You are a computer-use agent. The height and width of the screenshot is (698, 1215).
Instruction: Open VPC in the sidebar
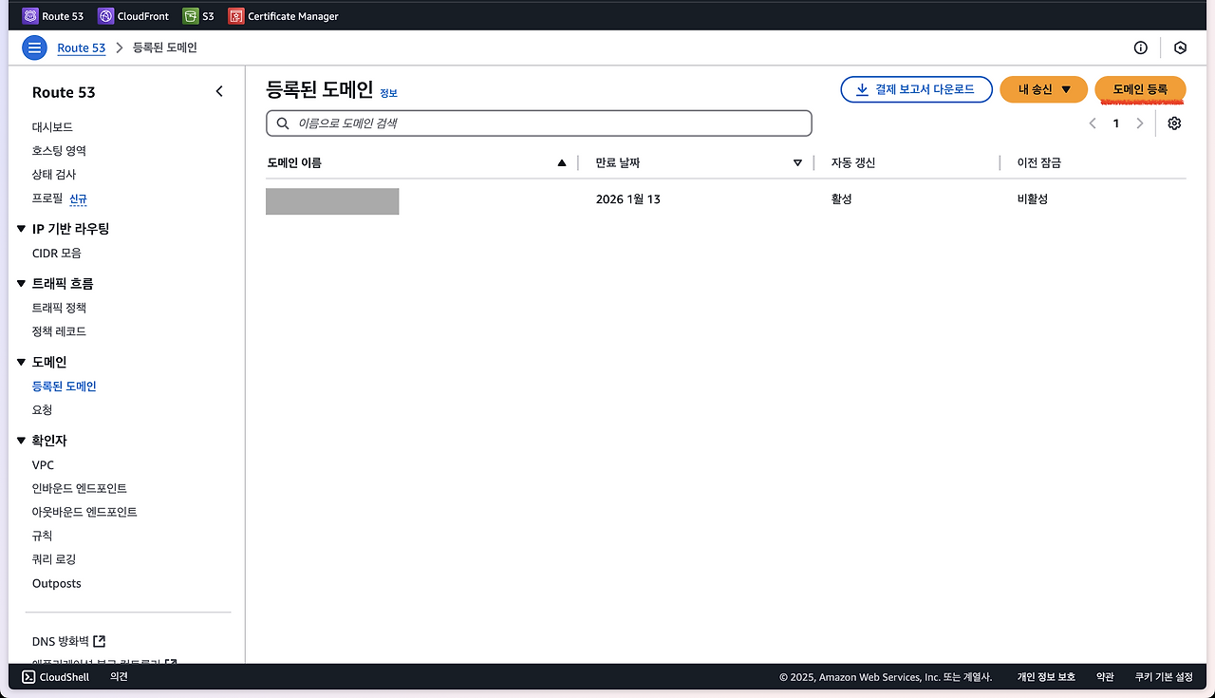click(x=43, y=465)
